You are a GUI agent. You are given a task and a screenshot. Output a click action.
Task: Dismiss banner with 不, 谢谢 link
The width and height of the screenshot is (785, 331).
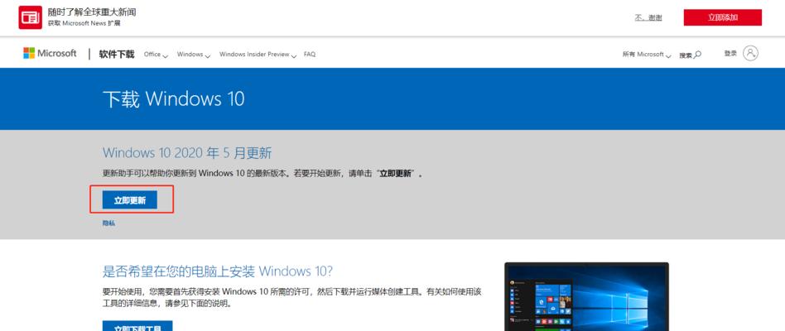[648, 17]
